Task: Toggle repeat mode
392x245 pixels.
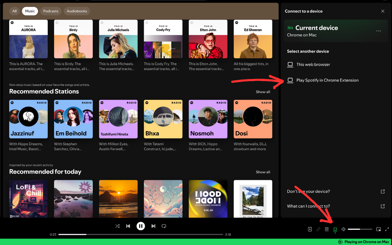Action: click(164, 226)
